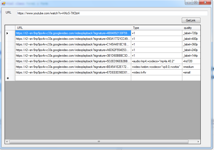Click row header with current-row arrow
Viewport: 214px width, 150px height.
point(10,33)
